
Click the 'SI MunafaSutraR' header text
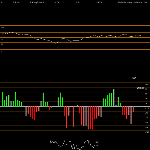tap(37, 2)
